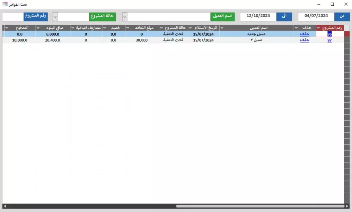
Task: Click paid amount 0.0 in row 95
Action: (20, 34)
